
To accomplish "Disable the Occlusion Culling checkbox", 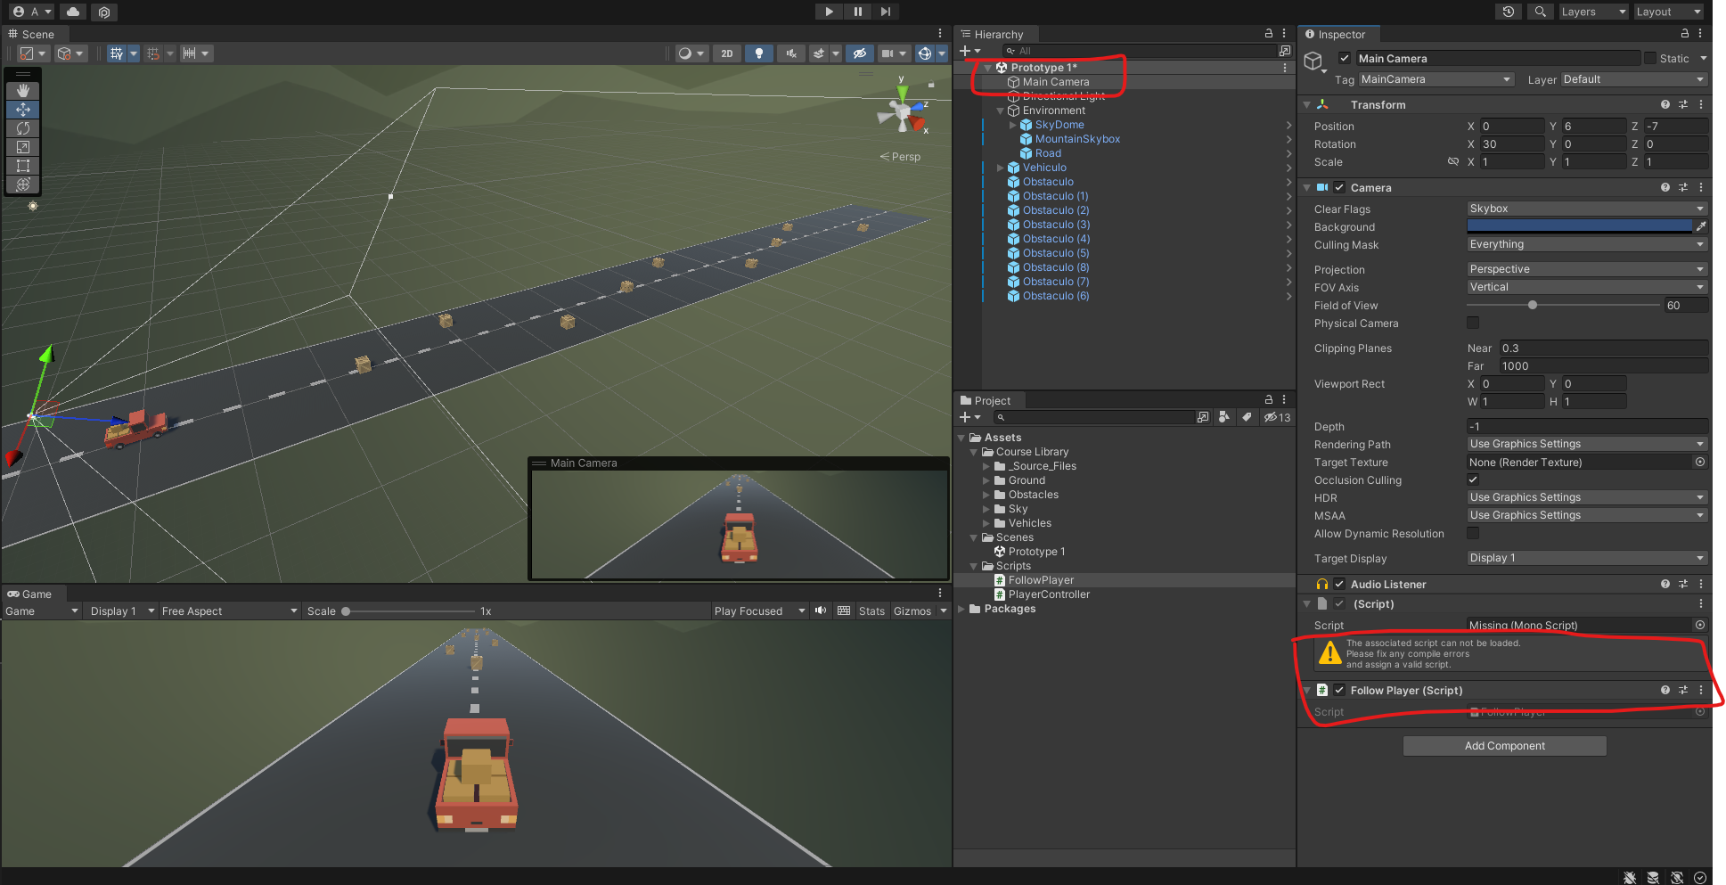I will click(1473, 480).
